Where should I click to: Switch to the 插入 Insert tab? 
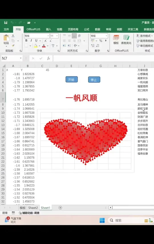(x=48, y=29)
